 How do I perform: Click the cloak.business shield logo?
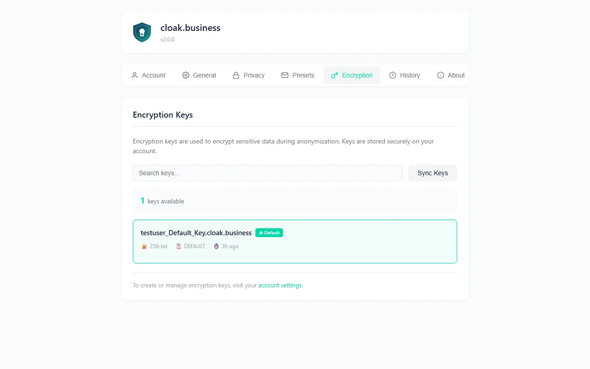(142, 32)
